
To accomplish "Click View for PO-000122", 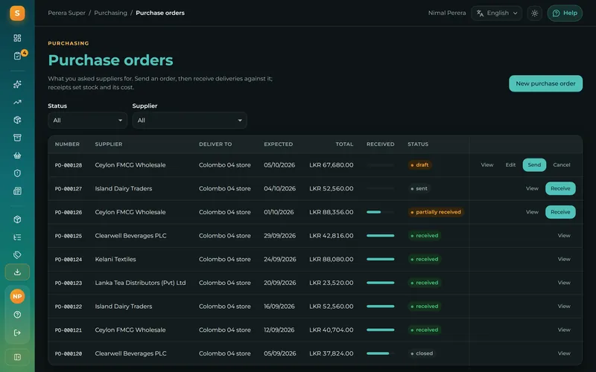I will pyautogui.click(x=564, y=307).
